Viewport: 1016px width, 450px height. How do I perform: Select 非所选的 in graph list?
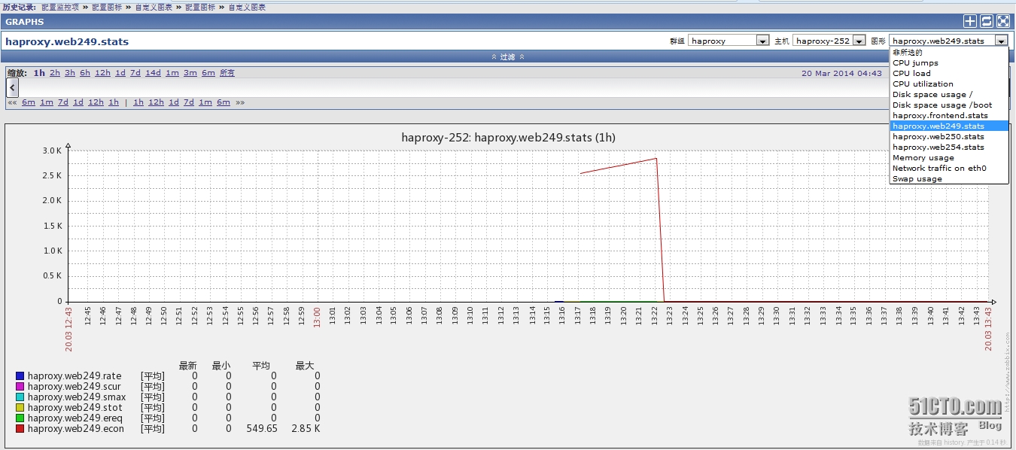948,53
